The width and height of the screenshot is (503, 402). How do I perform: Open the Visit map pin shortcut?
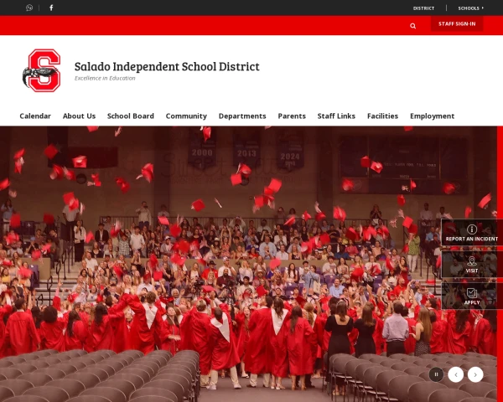pyautogui.click(x=471, y=265)
